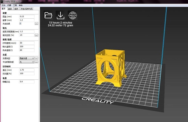Click the print speed field showing 50

point(27,43)
